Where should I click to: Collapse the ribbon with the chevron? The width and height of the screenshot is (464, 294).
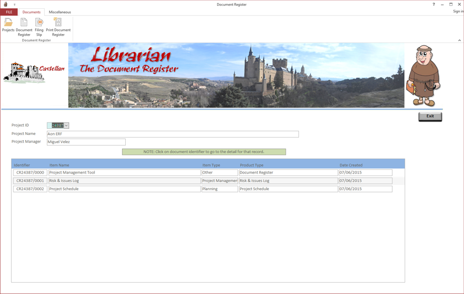click(x=459, y=40)
